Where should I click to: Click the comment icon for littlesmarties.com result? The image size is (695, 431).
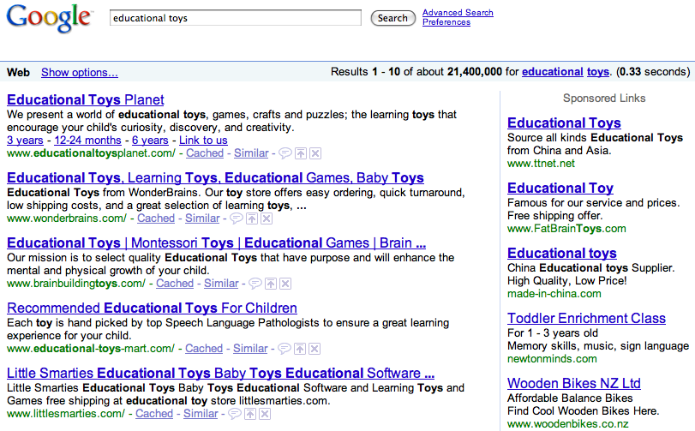pos(235,414)
